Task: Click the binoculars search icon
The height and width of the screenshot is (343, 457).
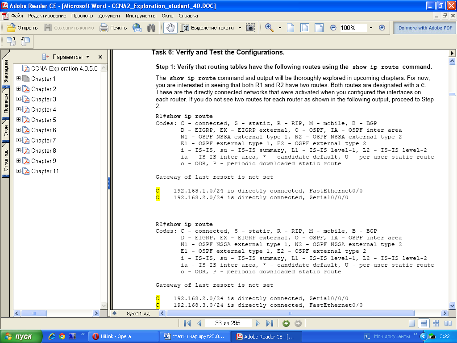Action: pos(151,28)
